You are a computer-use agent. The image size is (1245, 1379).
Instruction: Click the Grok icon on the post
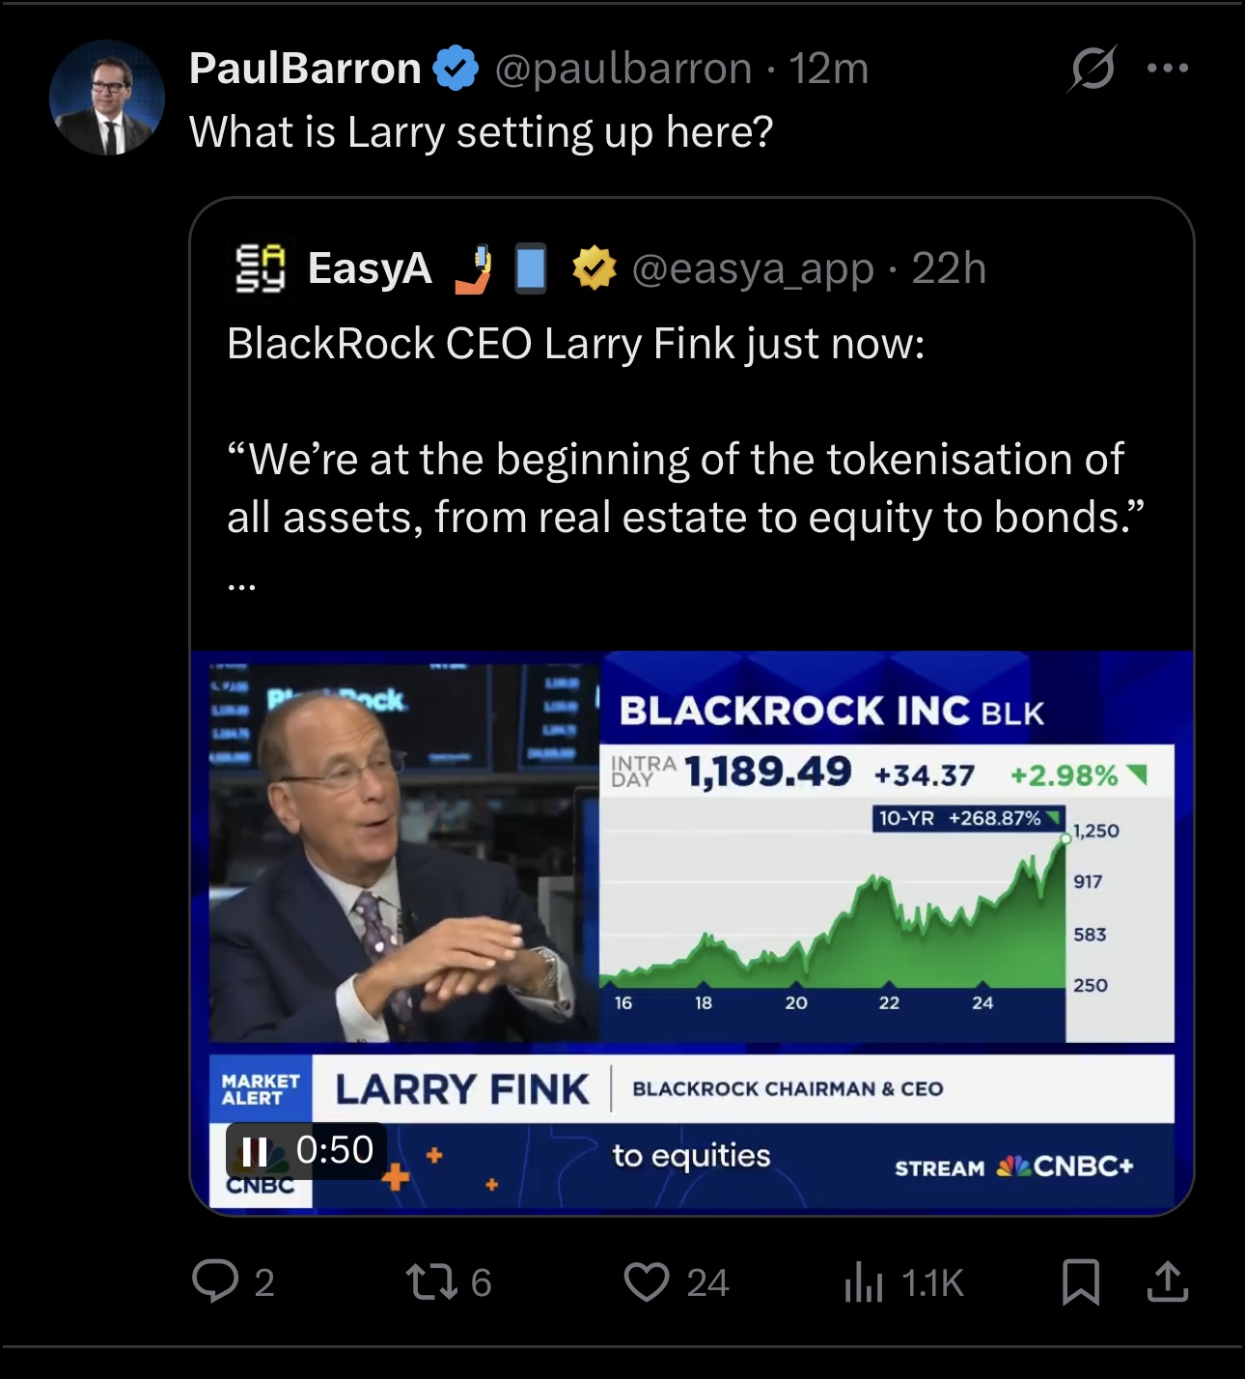click(x=1093, y=69)
